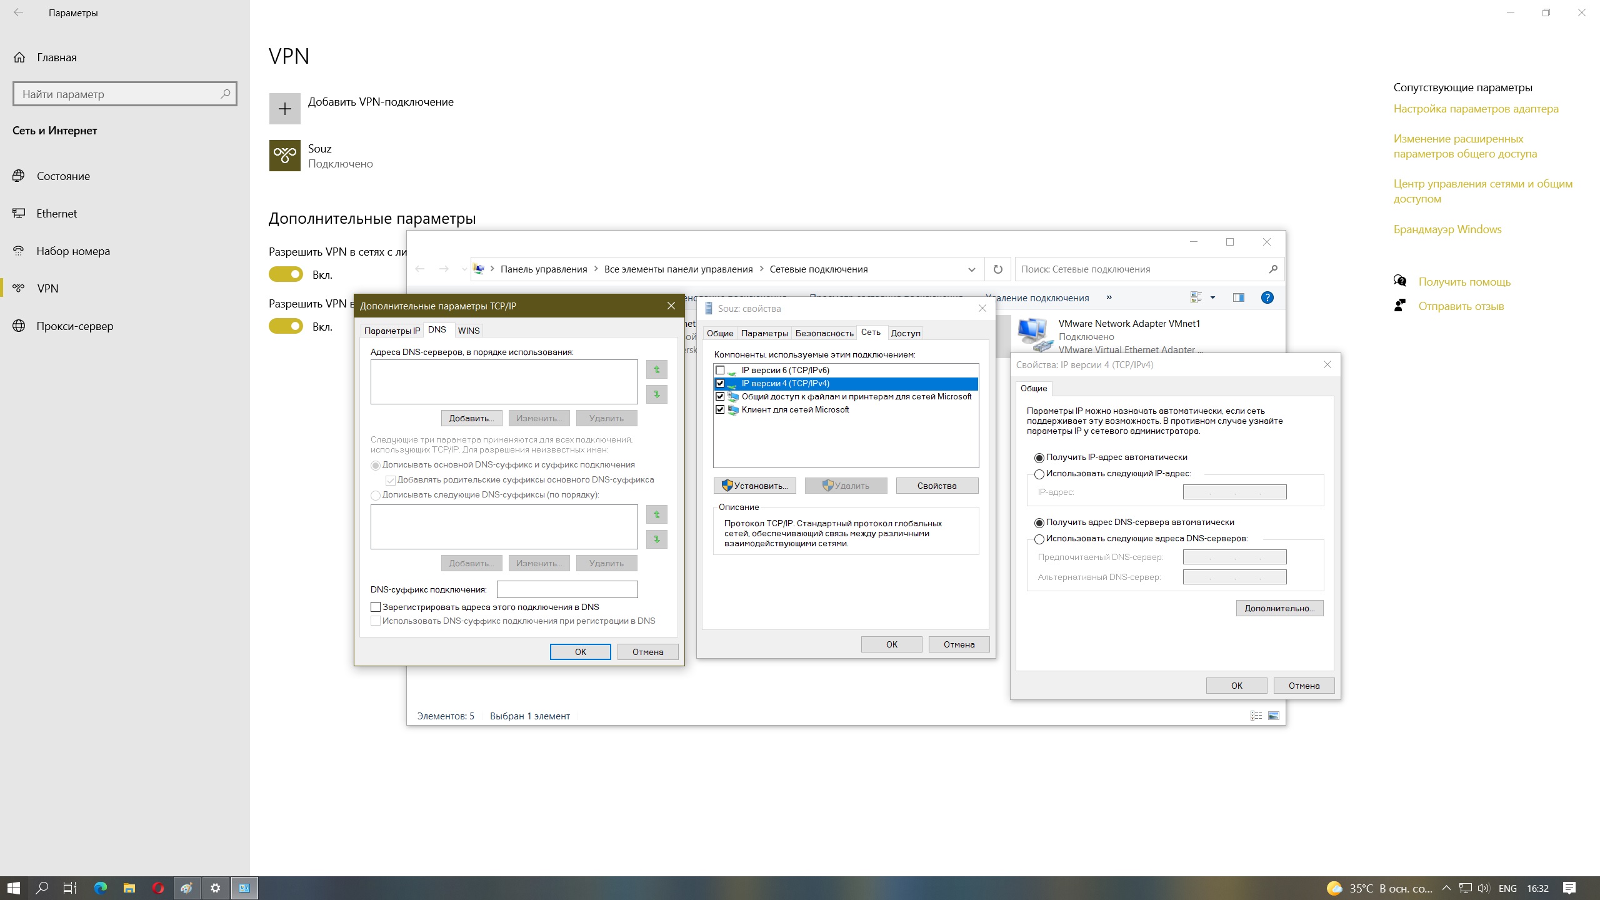Switch to details view in status bar
Screen dimensions: 1600x900
[1256, 716]
